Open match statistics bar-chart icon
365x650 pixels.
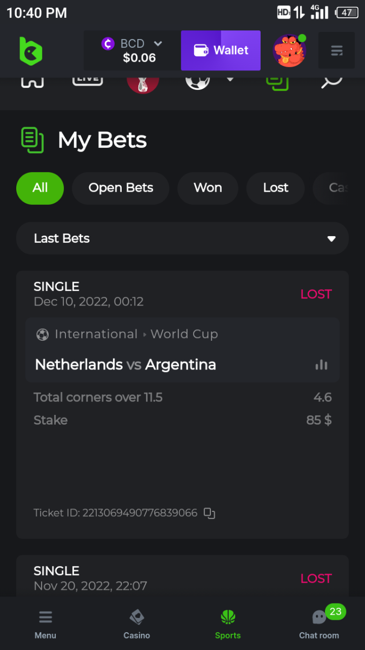[321, 365]
